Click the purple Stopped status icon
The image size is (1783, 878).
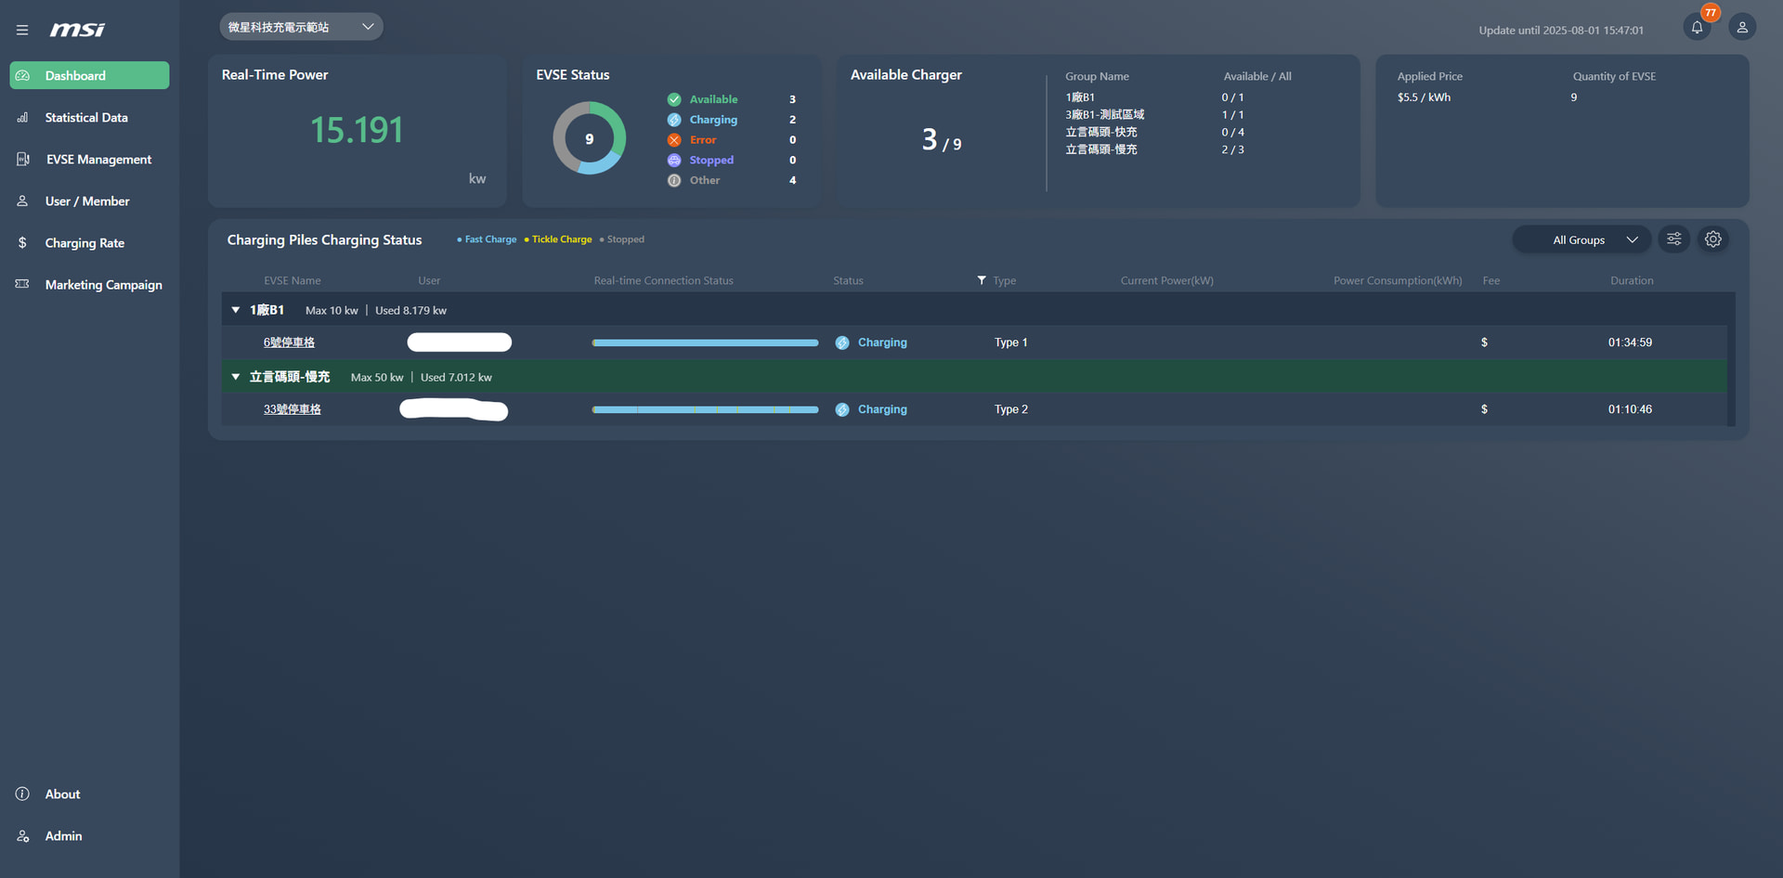coord(674,161)
